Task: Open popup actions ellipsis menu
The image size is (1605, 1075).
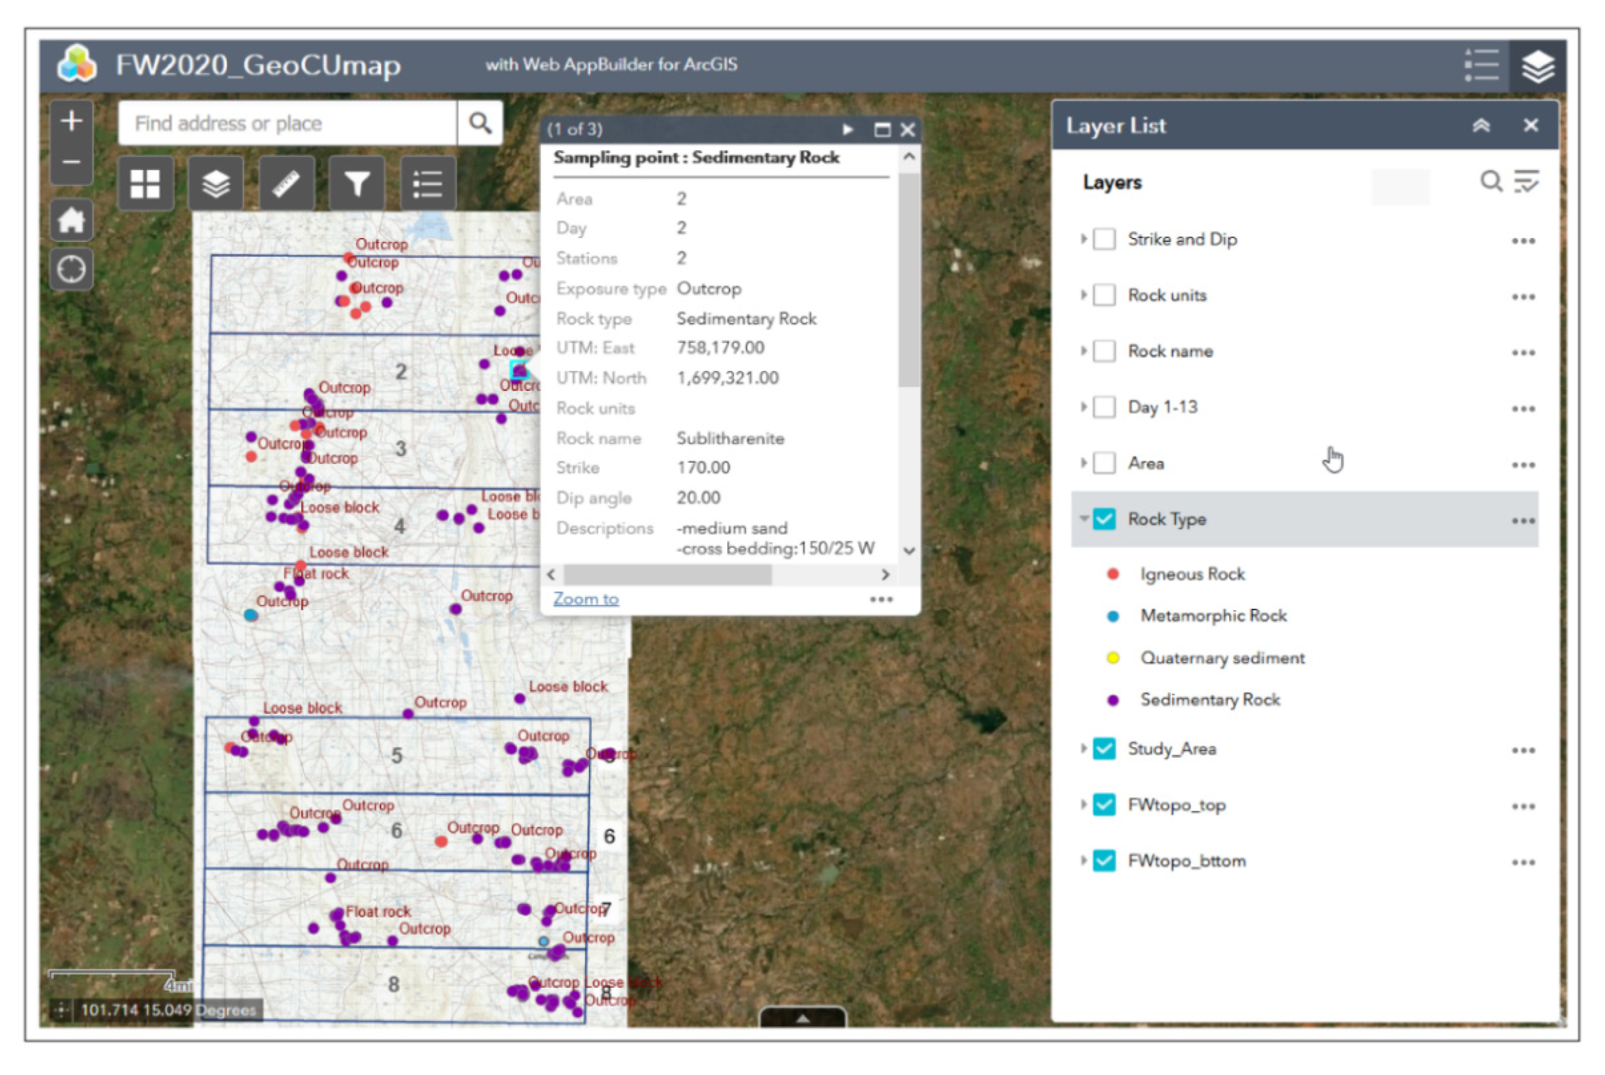Action: [881, 599]
